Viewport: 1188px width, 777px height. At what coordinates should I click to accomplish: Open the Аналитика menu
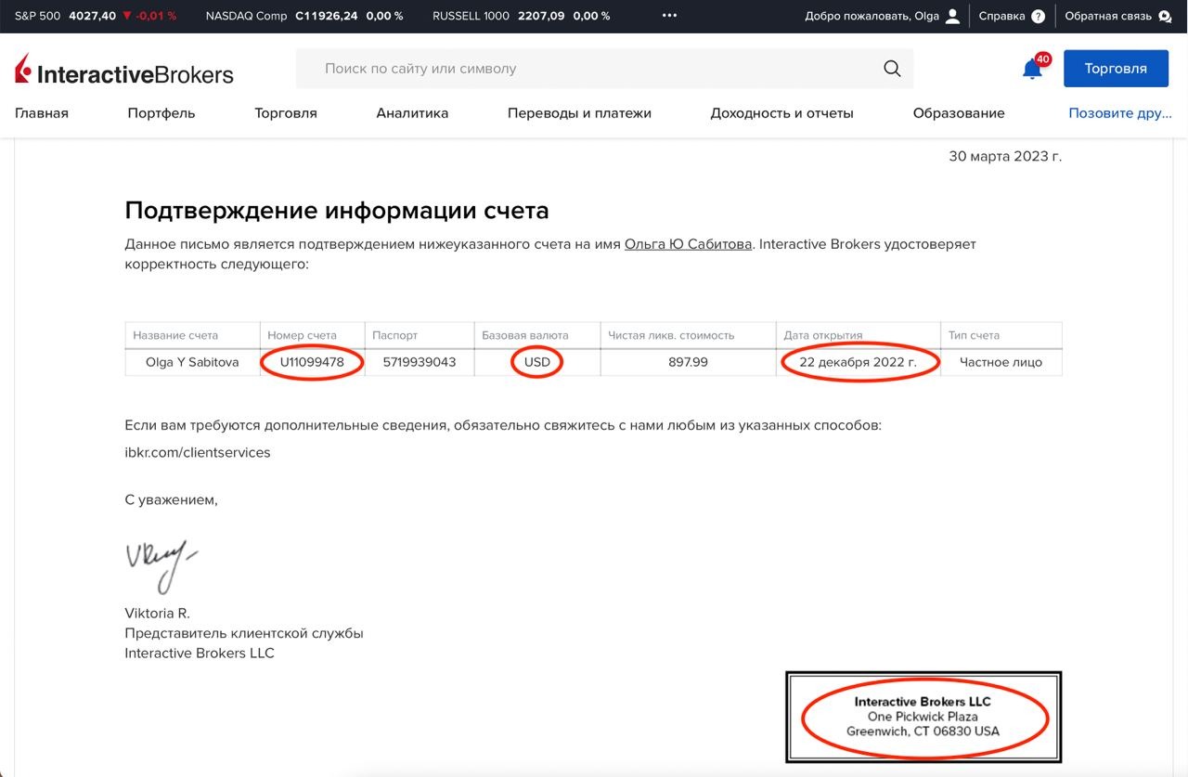(x=412, y=113)
